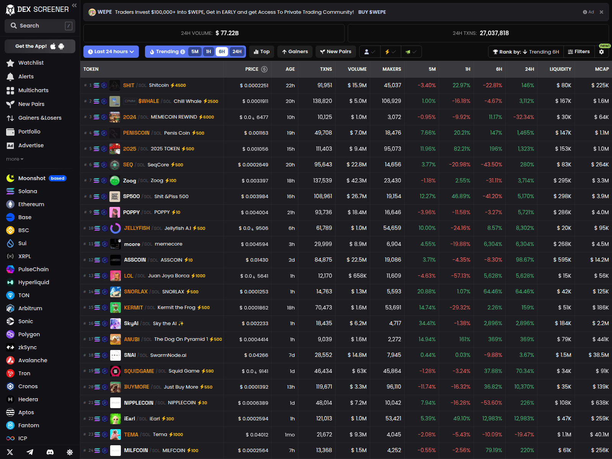Click SNAI price $0.04266
Viewport: 612px width, 459px height.
256,355
